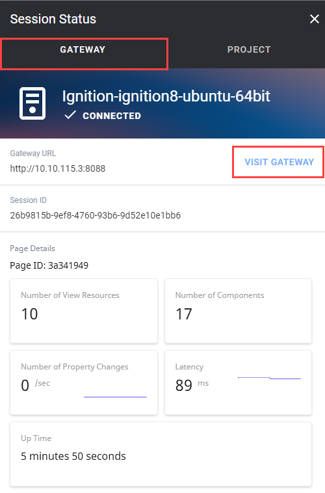The width and height of the screenshot is (325, 493).
Task: Switch to the GATEWAY tab
Action: 83,49
